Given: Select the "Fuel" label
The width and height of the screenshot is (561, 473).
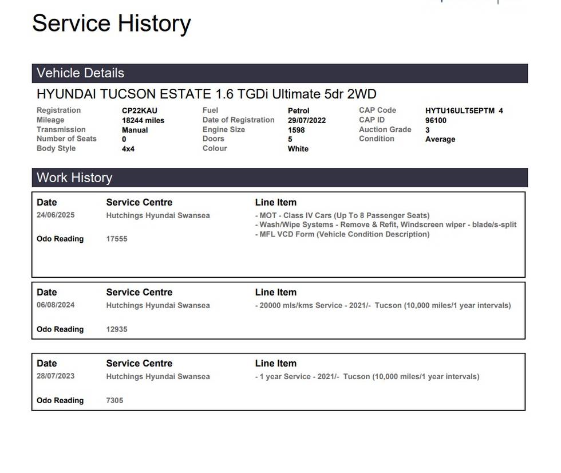Looking at the screenshot, I should [x=211, y=110].
